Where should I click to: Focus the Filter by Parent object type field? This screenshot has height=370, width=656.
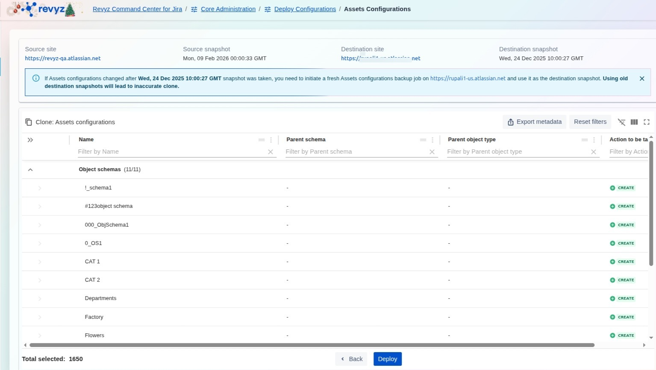(517, 152)
